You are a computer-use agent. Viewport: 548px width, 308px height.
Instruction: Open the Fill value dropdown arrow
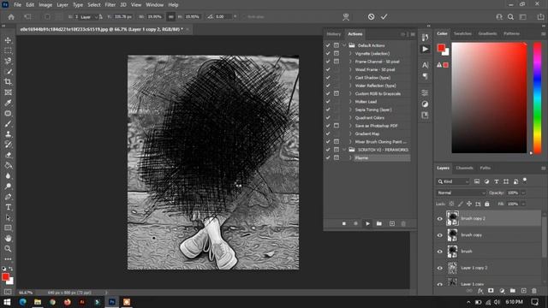tap(523, 204)
